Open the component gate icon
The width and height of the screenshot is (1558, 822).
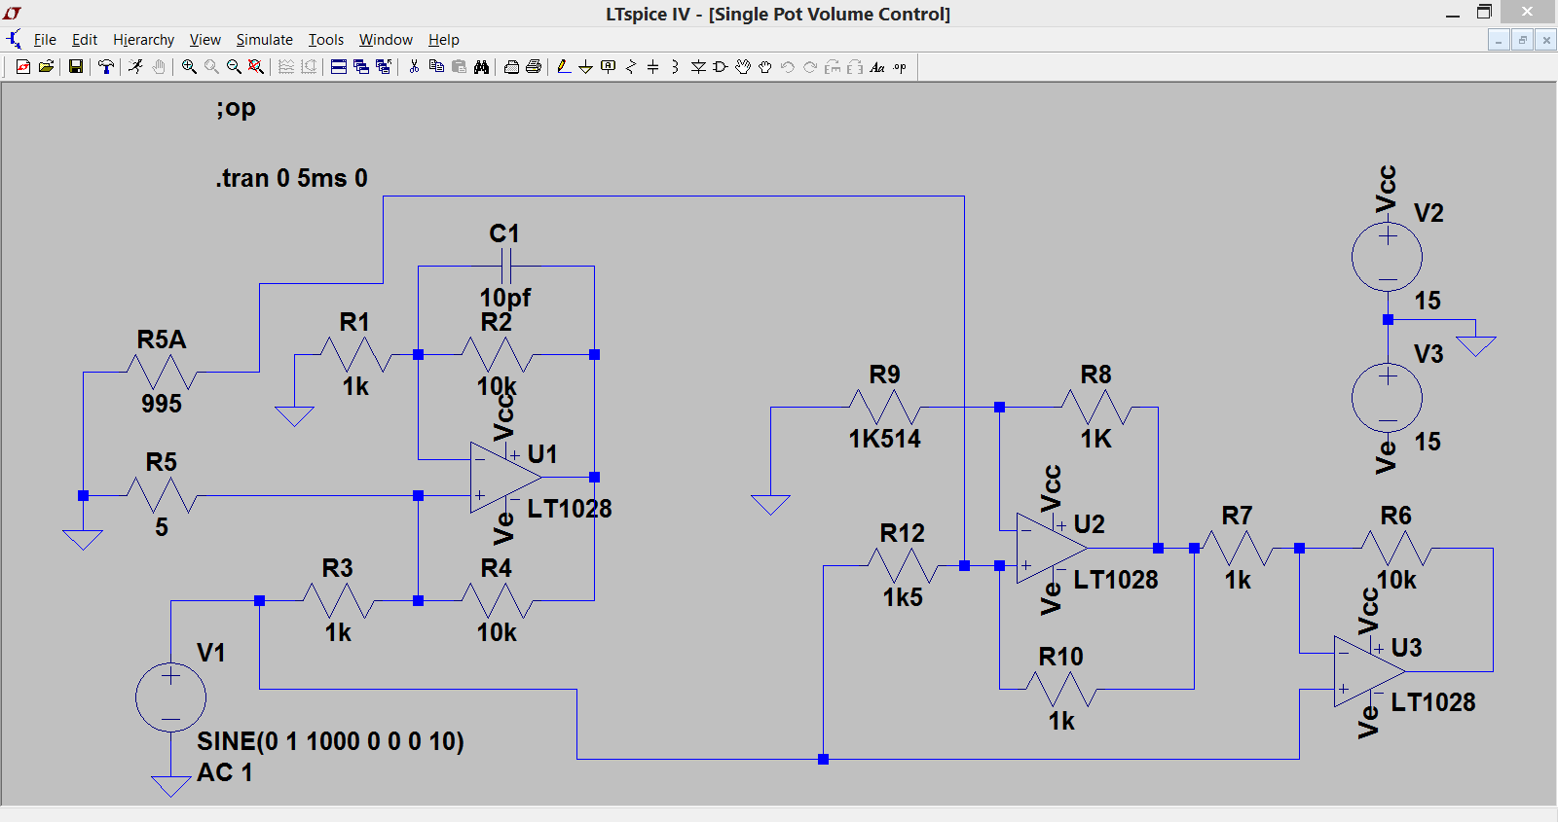tap(721, 67)
